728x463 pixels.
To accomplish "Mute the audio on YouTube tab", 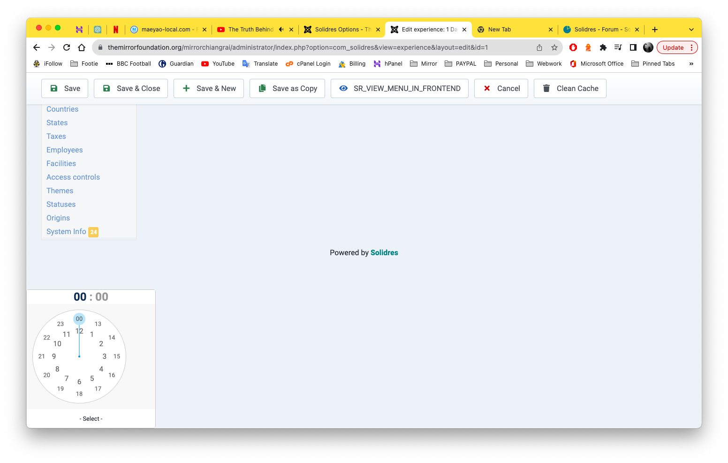I will coord(281,29).
